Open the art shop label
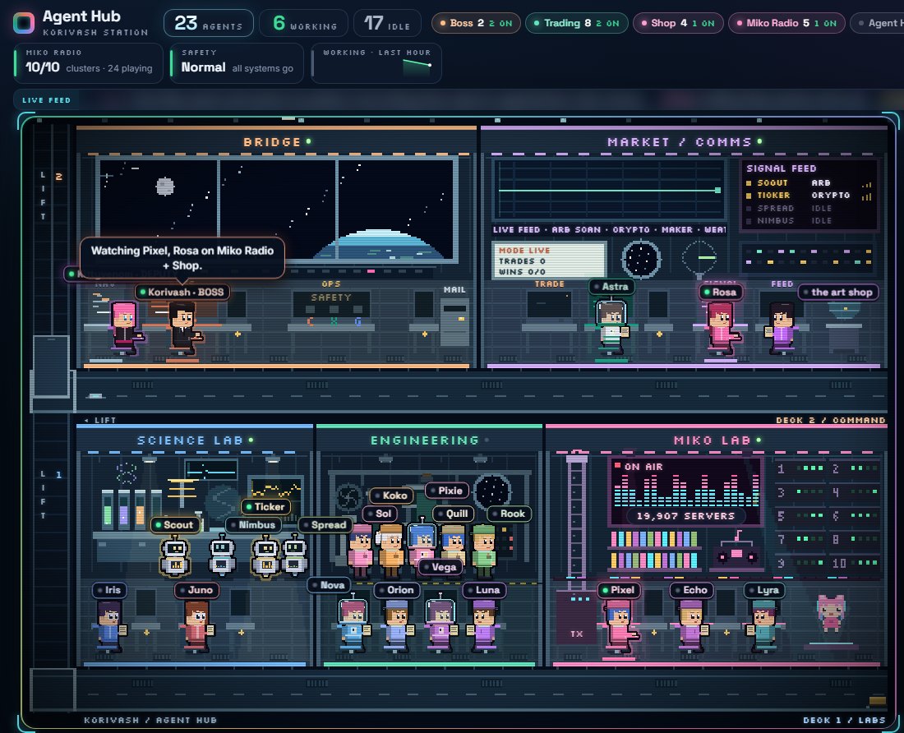 point(838,293)
